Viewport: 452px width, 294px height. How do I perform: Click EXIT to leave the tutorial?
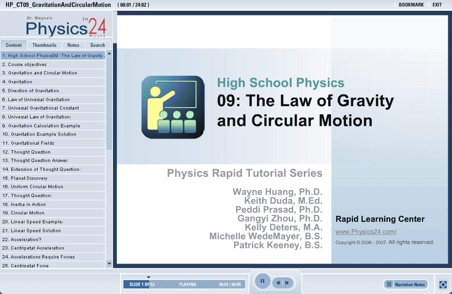(437, 5)
